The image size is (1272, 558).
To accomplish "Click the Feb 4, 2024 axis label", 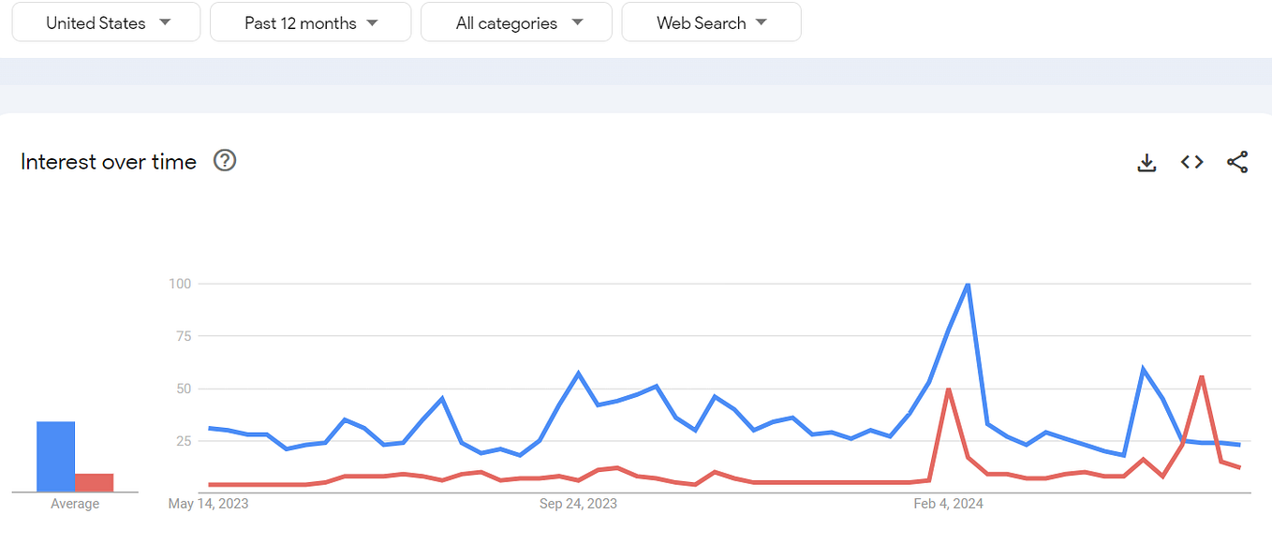I will point(949,504).
